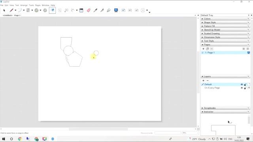Toggle lock on Default layer
The height and width of the screenshot is (142, 253).
click(x=245, y=84)
